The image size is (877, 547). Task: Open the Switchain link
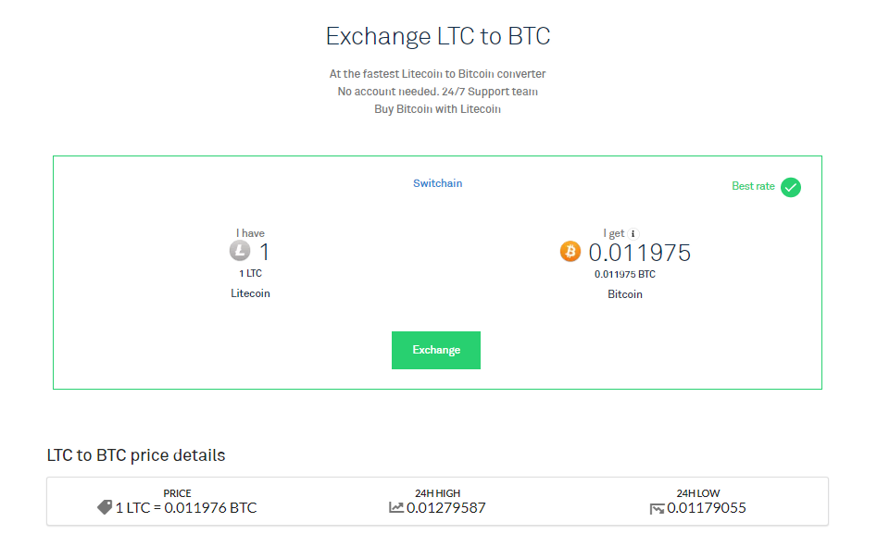(437, 183)
